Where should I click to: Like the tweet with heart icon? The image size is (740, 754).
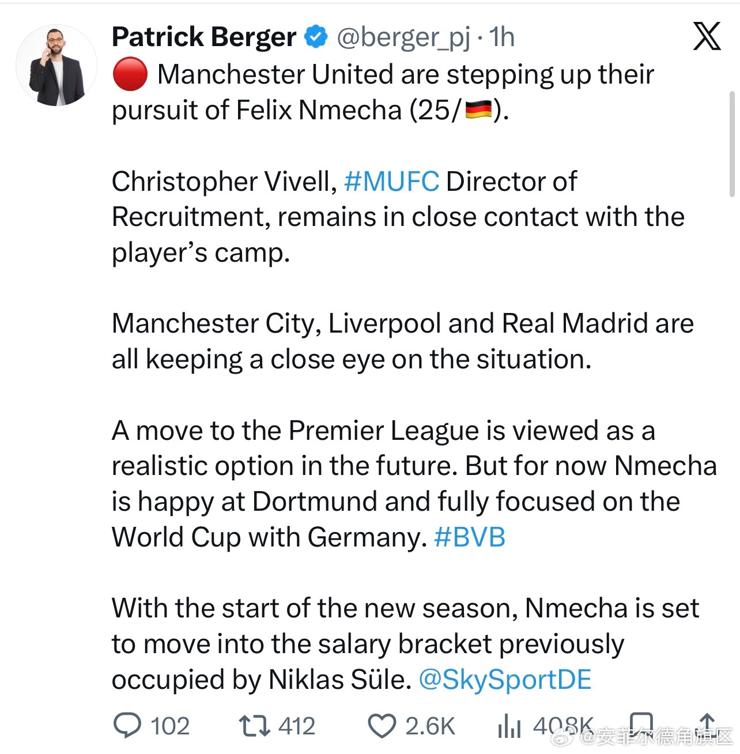point(382,726)
